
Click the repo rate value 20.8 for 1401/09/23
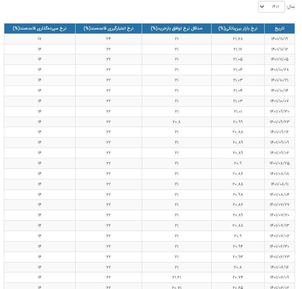(x=176, y=121)
